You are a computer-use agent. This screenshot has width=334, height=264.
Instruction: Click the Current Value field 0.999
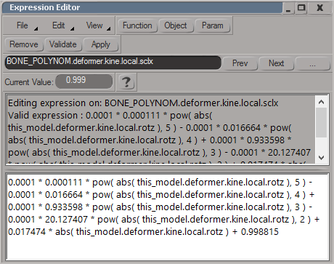(x=83, y=81)
